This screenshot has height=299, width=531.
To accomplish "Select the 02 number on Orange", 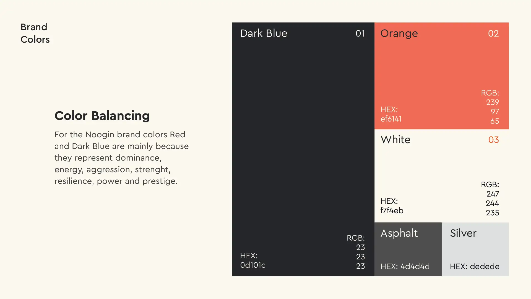I will click(493, 33).
